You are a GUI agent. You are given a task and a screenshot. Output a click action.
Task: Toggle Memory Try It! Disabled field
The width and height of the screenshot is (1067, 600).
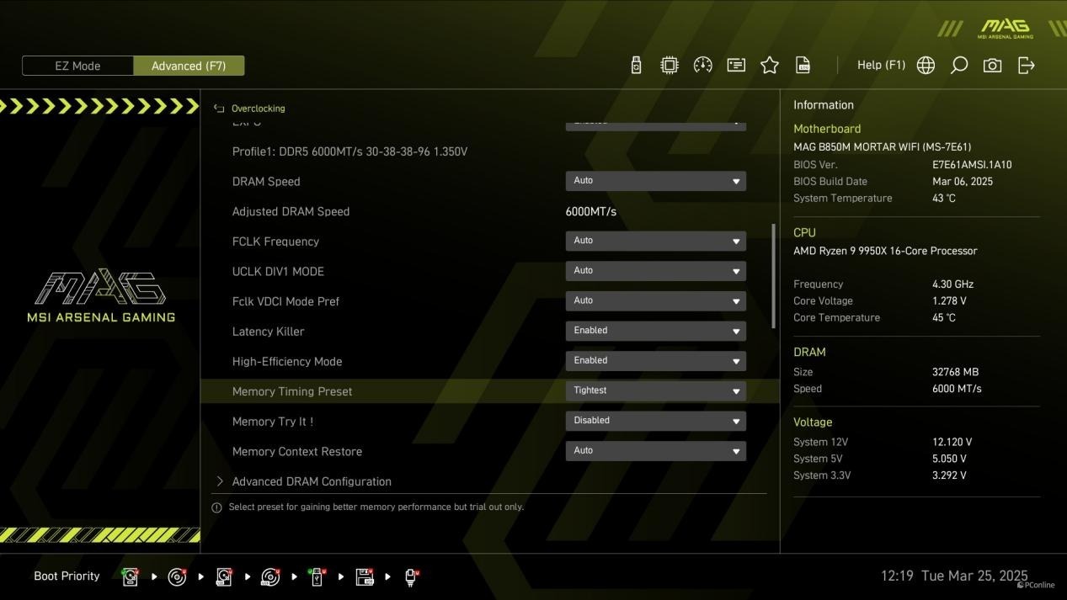click(655, 421)
